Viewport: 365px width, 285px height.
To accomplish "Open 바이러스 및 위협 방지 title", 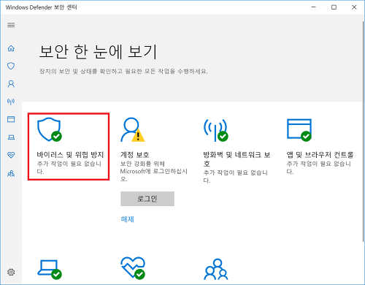I will [x=70, y=155].
